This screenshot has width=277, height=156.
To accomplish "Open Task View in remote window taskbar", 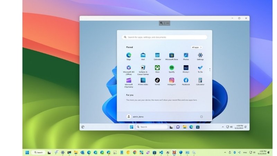I will (x=171, y=127).
